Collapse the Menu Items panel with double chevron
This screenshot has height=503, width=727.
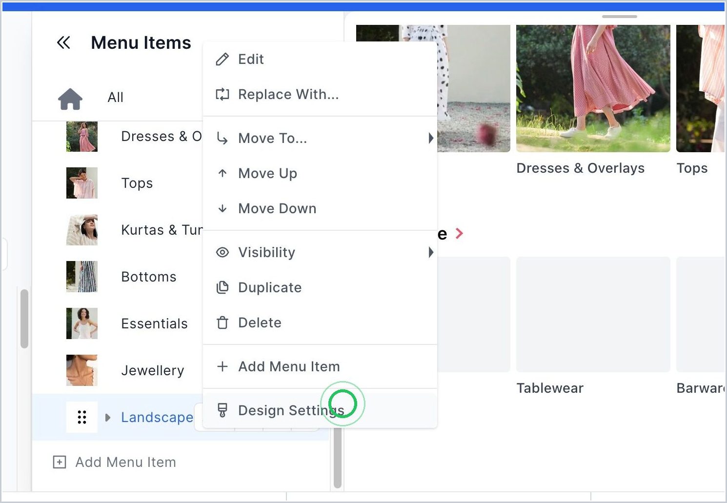click(x=63, y=43)
